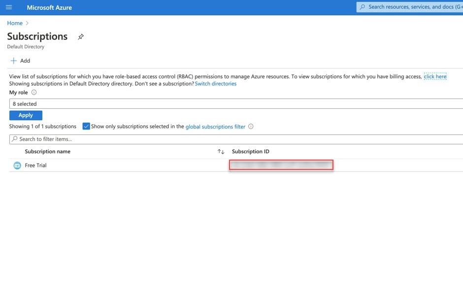Image resolution: width=463 pixels, height=298 pixels.
Task: Click the magnifier icon in the filter box
Action: coord(14,139)
